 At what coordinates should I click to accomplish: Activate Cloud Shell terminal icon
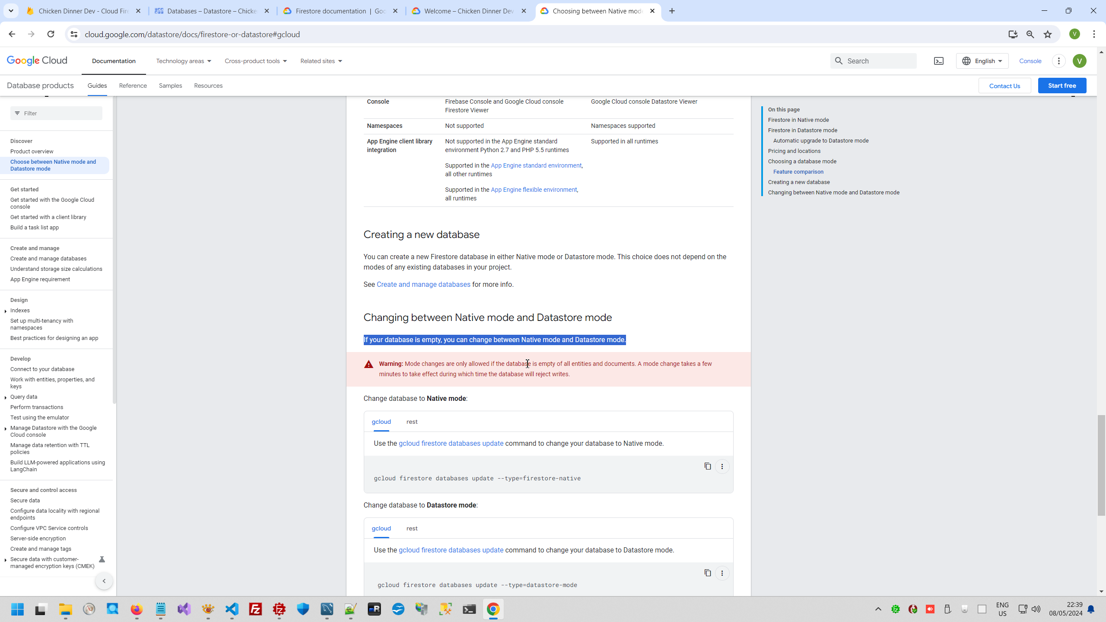click(x=938, y=61)
